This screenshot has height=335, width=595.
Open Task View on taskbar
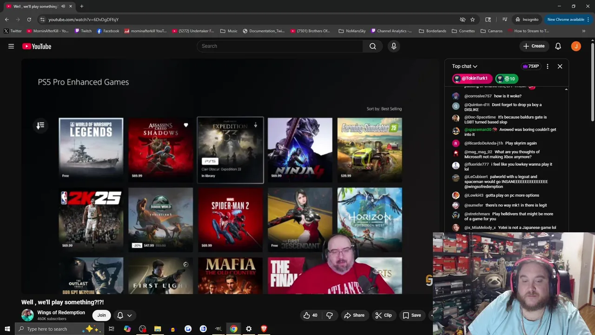(x=112, y=329)
